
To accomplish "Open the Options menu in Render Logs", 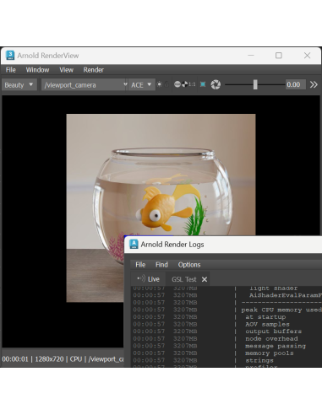I will coord(189,265).
